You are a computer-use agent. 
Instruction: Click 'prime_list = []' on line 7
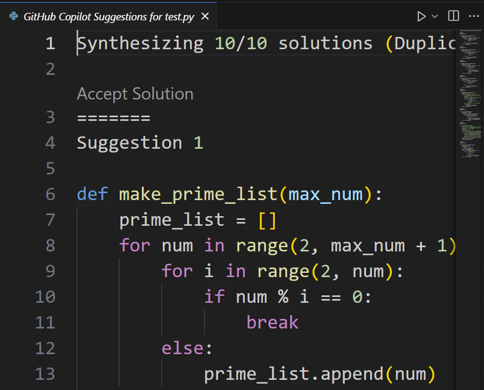(198, 220)
